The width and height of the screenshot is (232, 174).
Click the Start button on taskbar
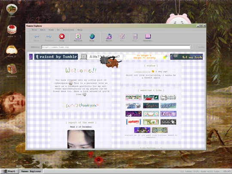[9, 171]
